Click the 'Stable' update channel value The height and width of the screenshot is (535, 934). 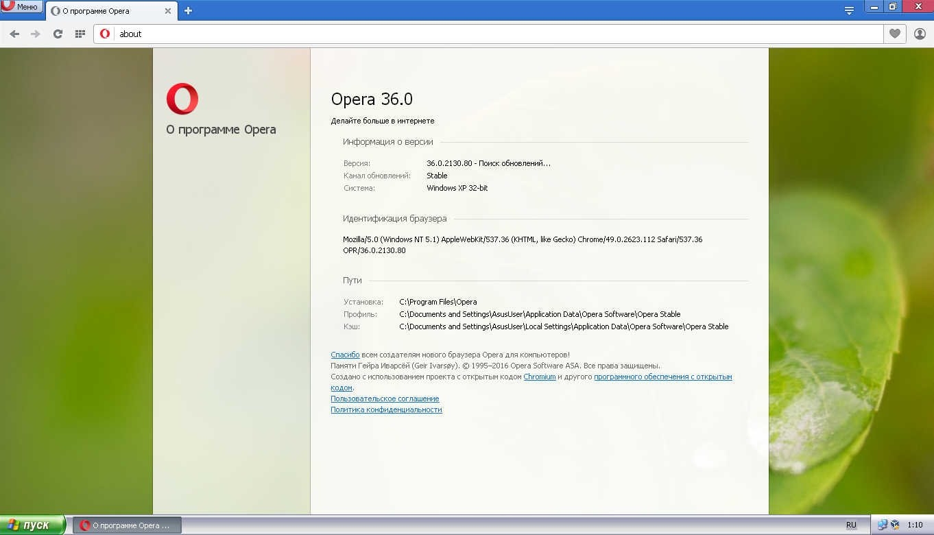[x=437, y=176]
